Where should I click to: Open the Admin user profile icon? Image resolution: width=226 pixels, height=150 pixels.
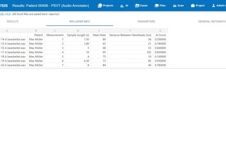(213, 6)
